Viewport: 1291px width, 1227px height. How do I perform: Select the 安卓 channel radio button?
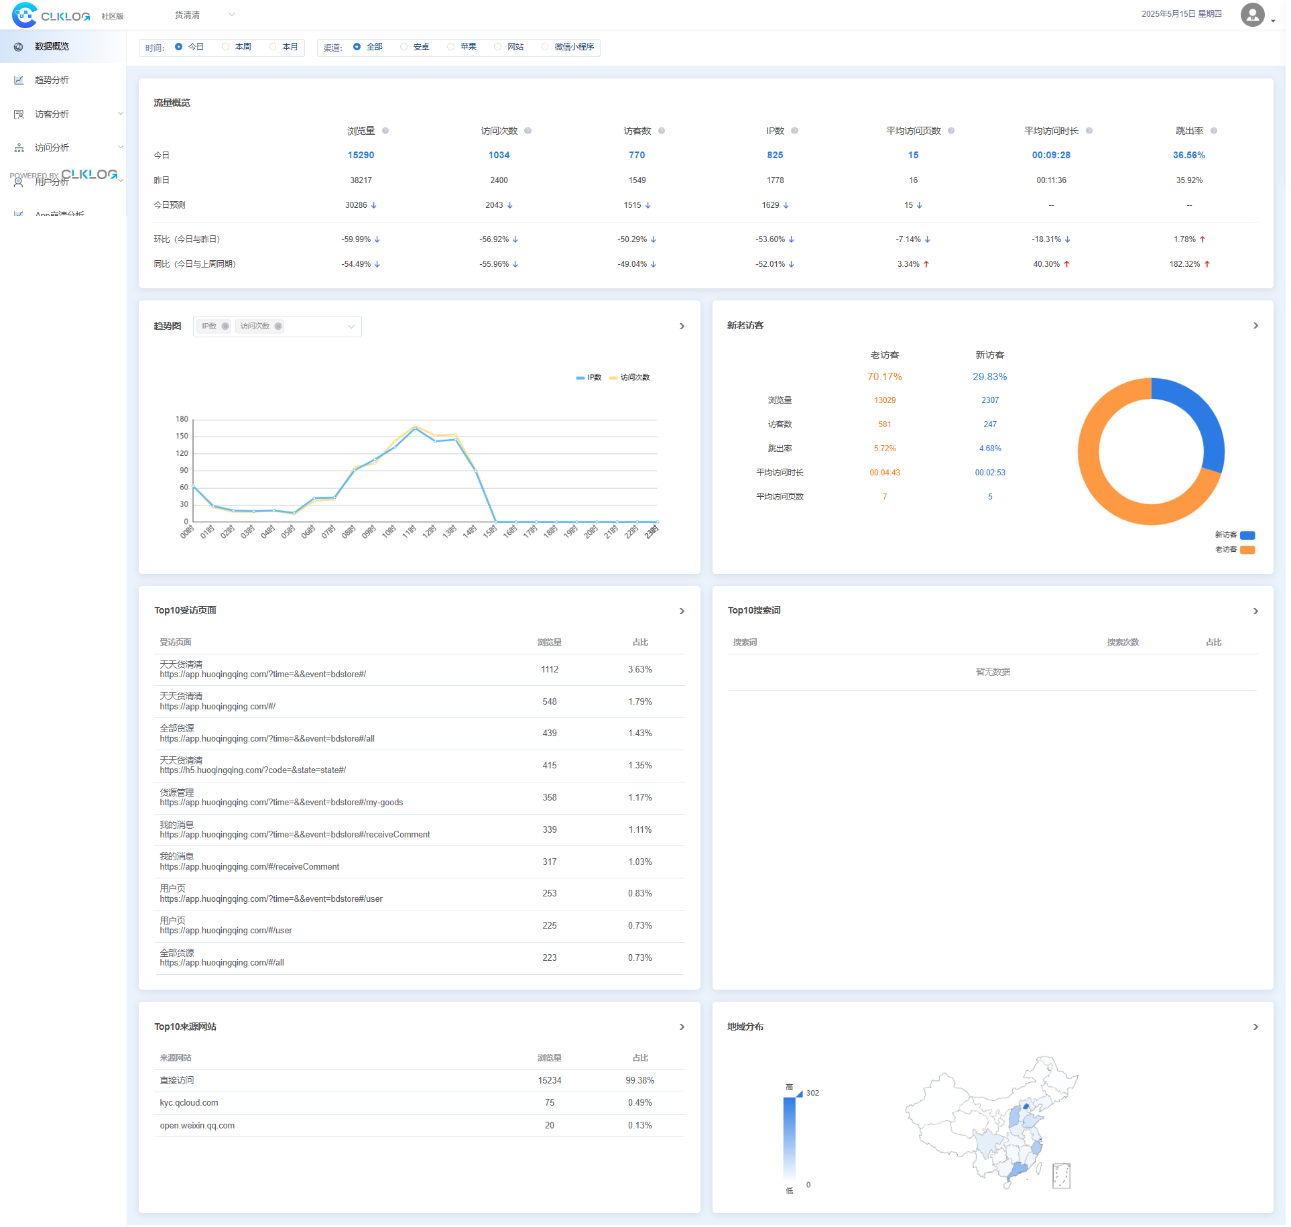tap(404, 47)
